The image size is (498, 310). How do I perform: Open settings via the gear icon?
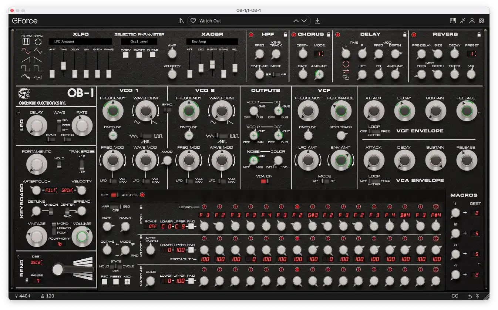click(481, 21)
